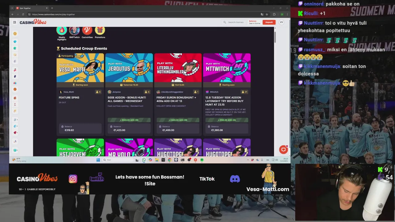Click the 12.8 TUESDAY 150€ ADDON title
This screenshot has height=222, width=395.
(x=224, y=101)
